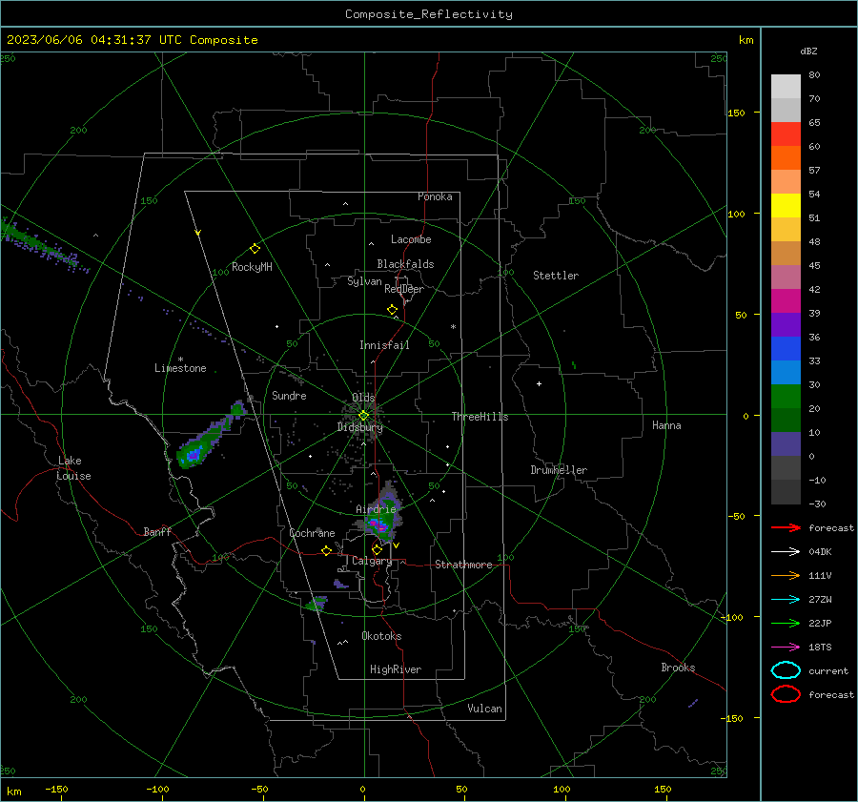Click the Ponoka town label

(x=435, y=196)
